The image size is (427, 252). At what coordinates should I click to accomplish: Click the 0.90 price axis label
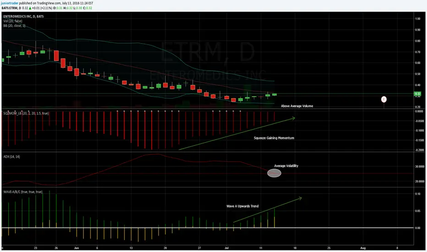coord(417,30)
